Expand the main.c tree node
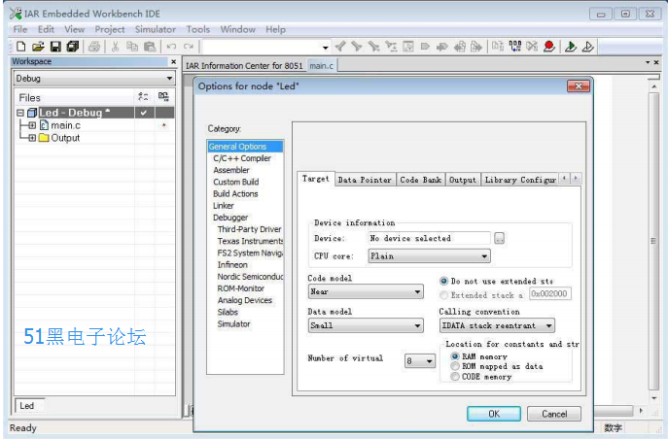This screenshot has height=439, width=668. tap(32, 125)
